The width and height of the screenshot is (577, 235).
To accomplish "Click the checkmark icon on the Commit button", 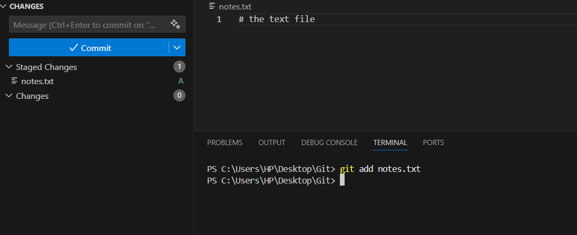I will [x=74, y=48].
